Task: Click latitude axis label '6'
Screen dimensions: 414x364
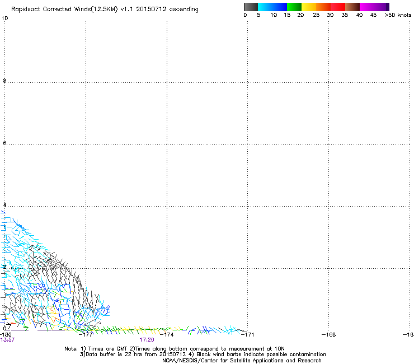Action: coord(4,143)
